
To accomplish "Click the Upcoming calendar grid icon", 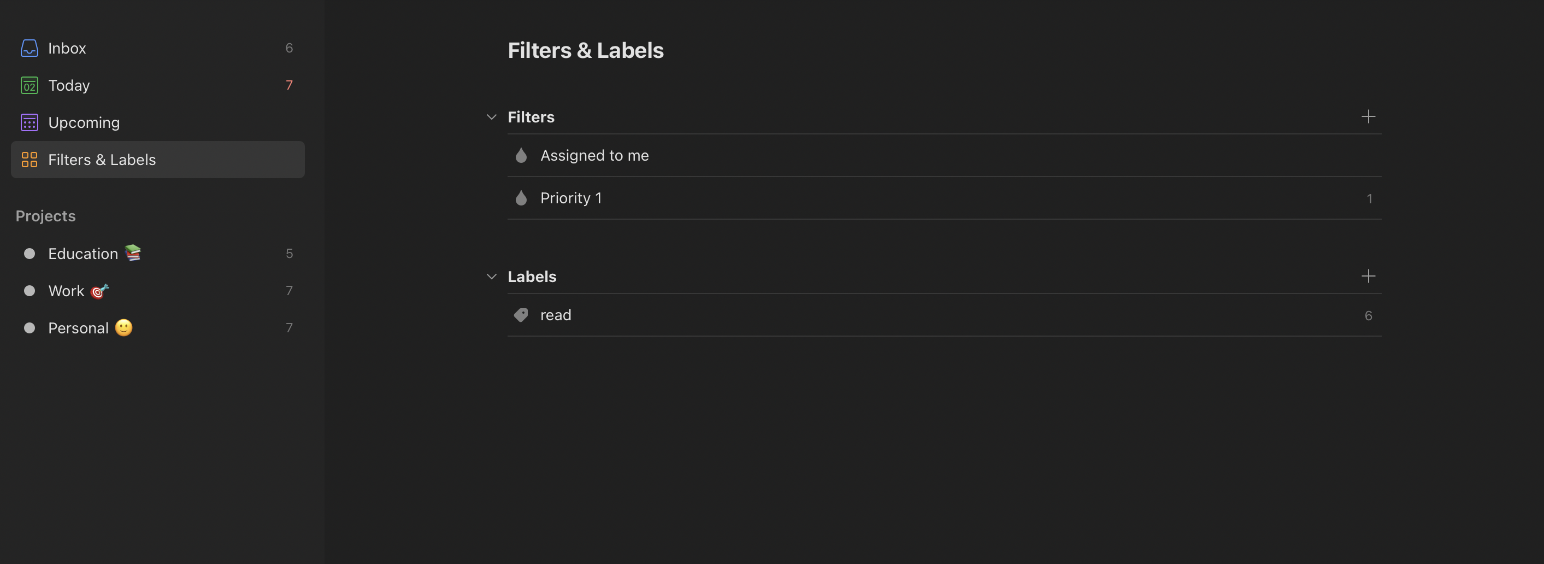I will click(x=30, y=122).
